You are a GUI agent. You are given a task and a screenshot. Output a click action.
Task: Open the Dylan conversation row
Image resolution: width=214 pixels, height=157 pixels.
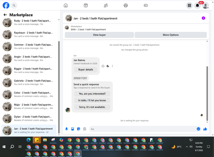coord(29,118)
